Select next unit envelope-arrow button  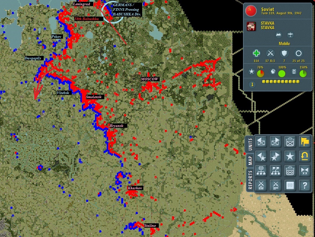click(275, 142)
